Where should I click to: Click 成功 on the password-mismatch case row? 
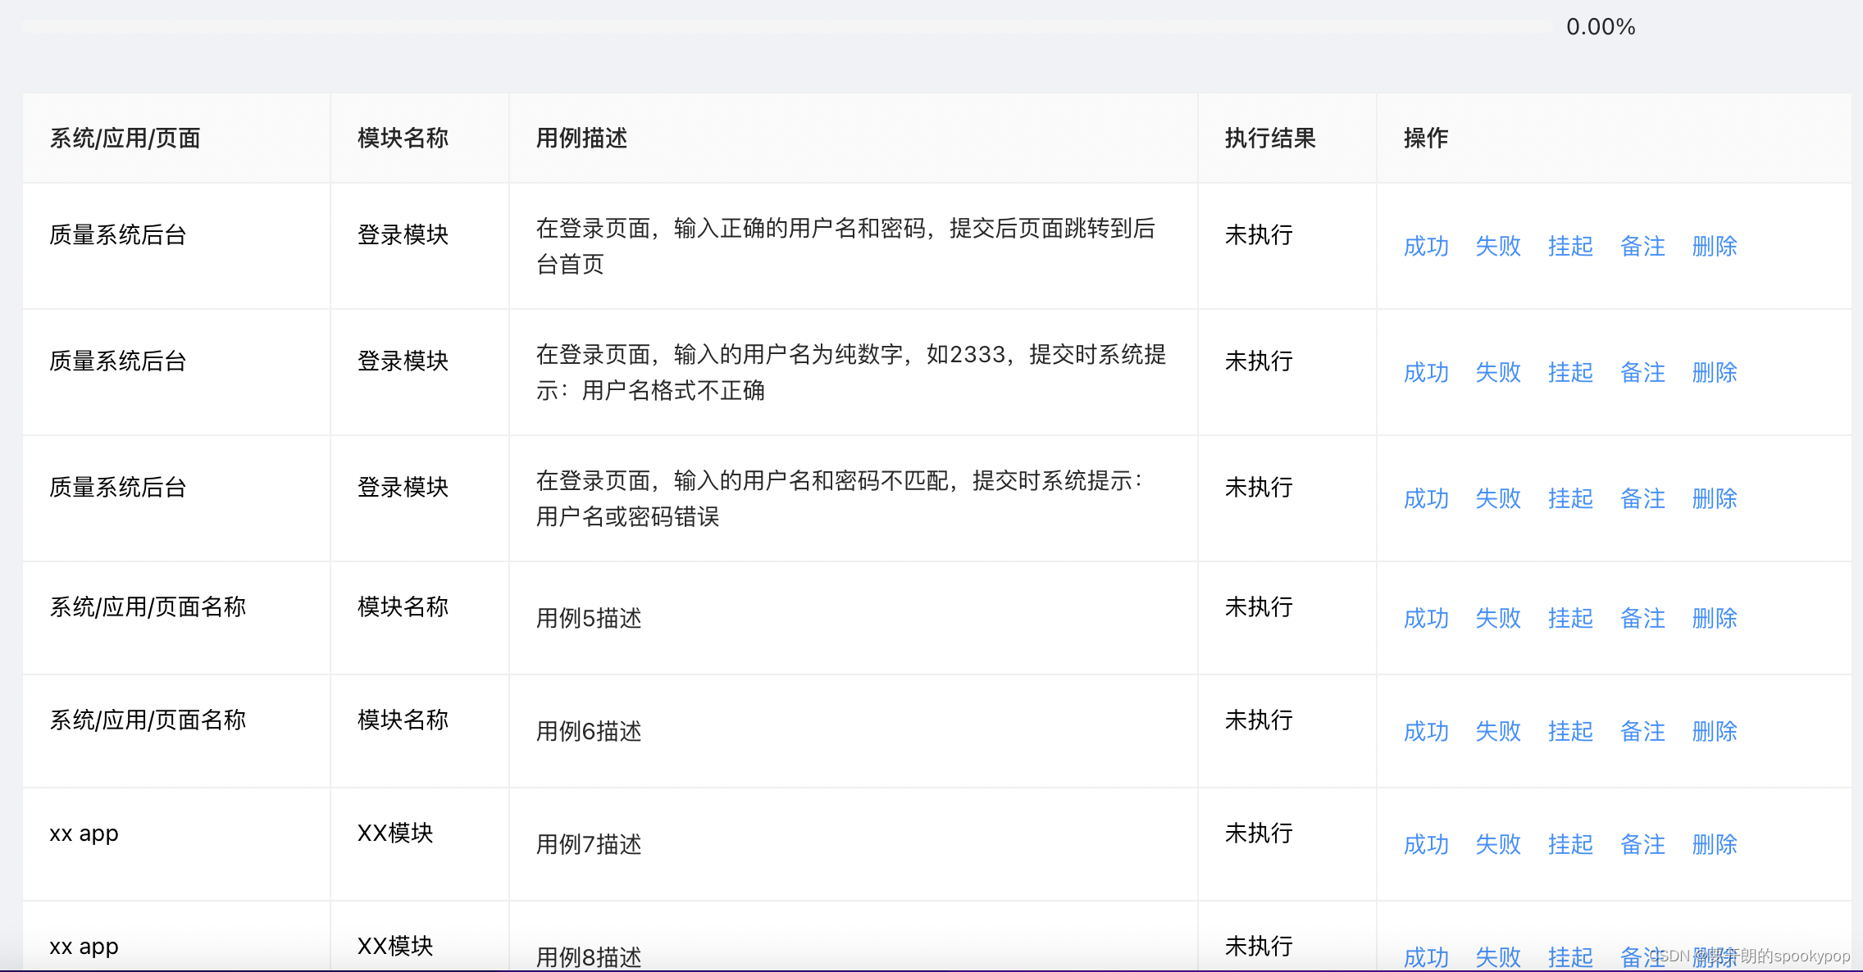tap(1425, 498)
